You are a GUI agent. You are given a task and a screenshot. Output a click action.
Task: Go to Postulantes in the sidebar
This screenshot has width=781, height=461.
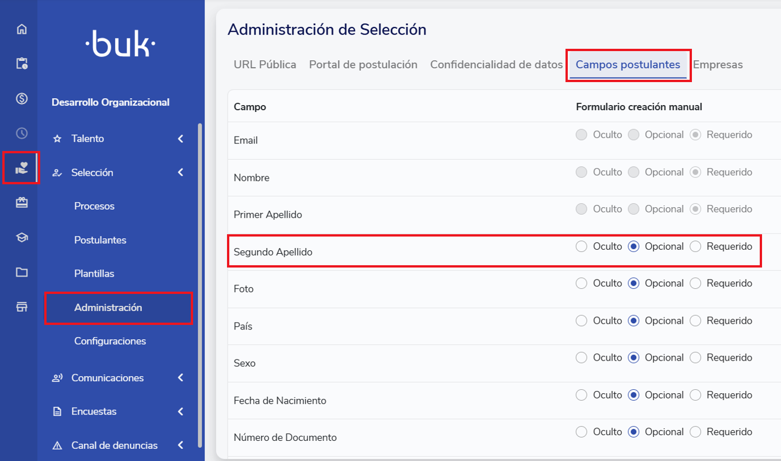tap(100, 240)
